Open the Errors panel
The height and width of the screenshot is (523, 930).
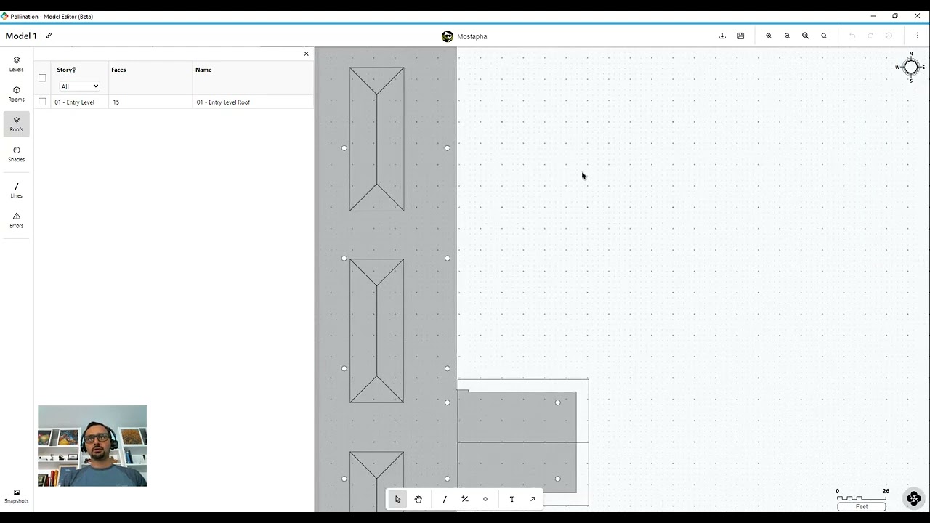click(x=17, y=220)
